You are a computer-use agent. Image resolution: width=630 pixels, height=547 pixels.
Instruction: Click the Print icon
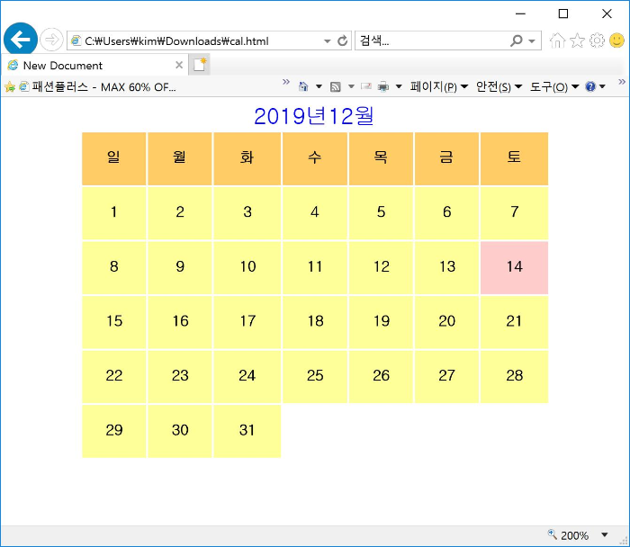[x=383, y=86]
